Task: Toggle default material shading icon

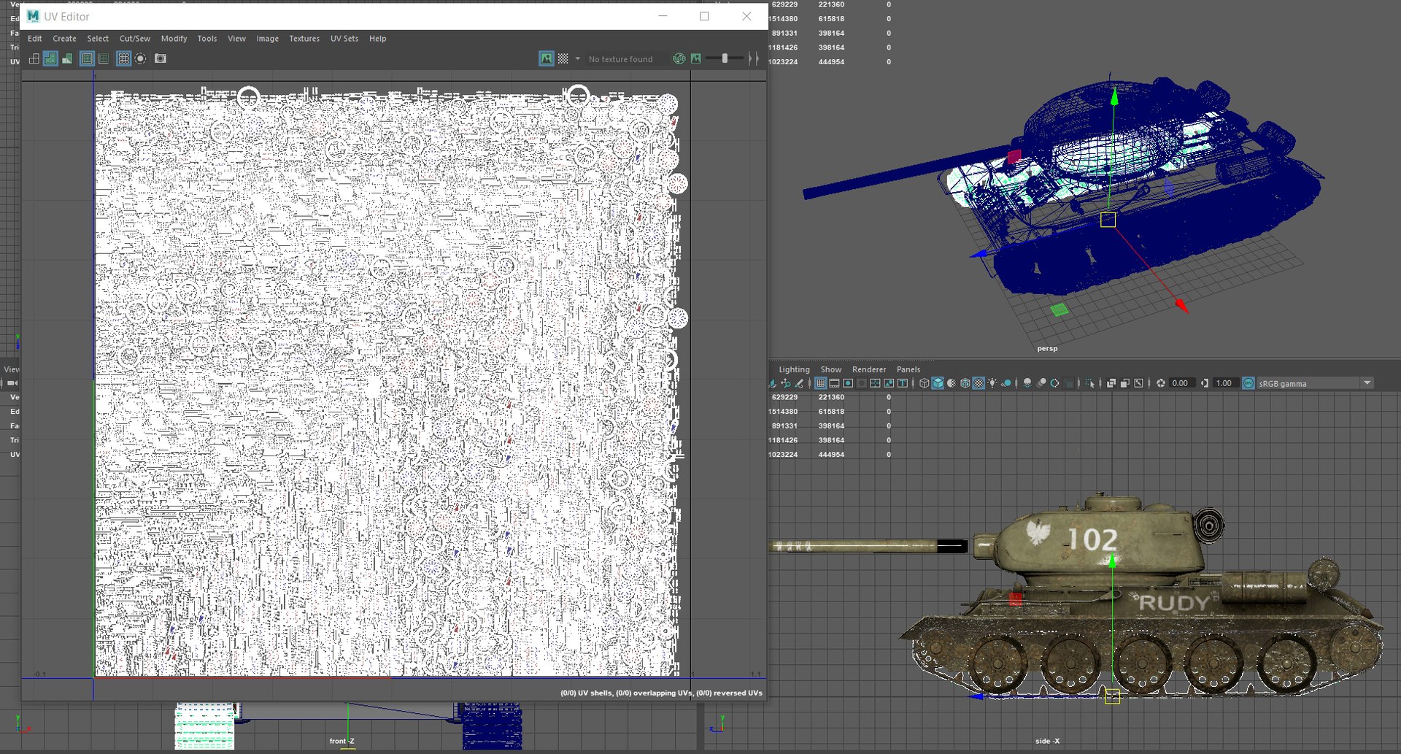Action: [952, 383]
